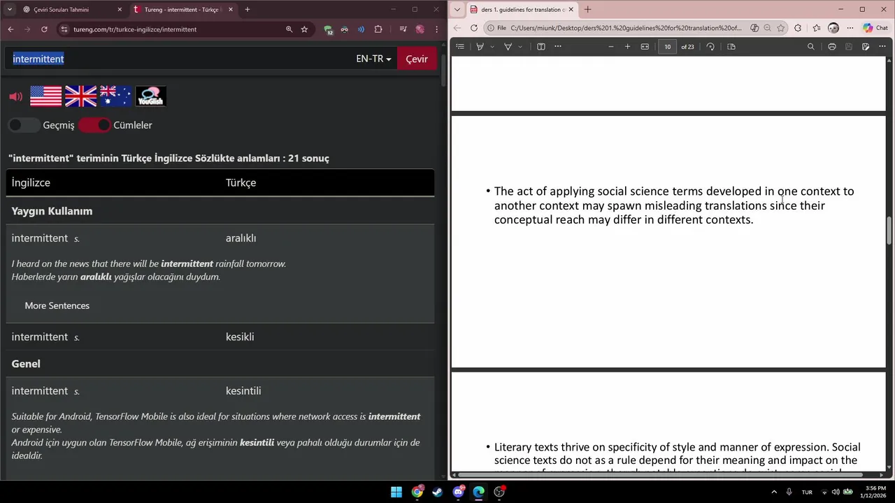
Task: Show hidden system tray icons
Action: click(x=774, y=492)
